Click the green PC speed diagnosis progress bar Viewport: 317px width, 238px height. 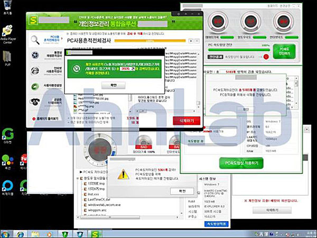pyautogui.click(x=239, y=50)
